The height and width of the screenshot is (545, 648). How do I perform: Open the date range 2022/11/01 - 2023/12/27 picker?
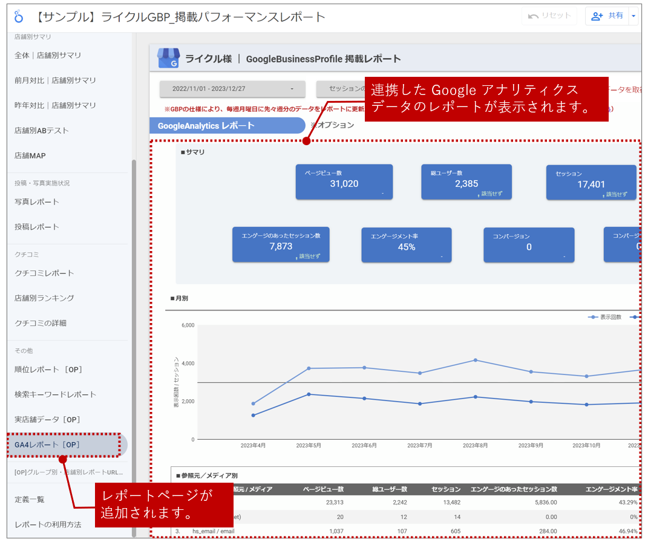232,89
